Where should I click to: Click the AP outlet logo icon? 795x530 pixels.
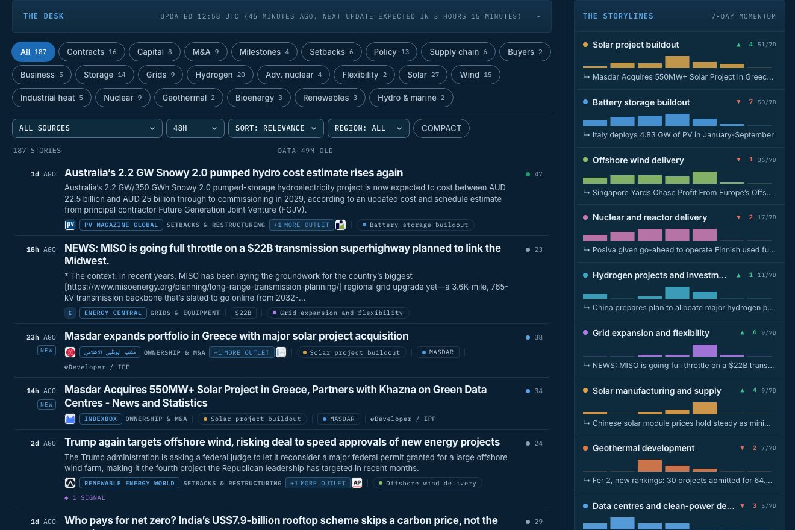357,482
